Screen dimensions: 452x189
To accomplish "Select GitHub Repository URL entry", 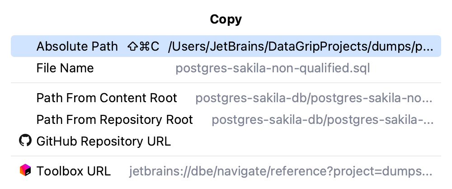I will click(x=226, y=141).
